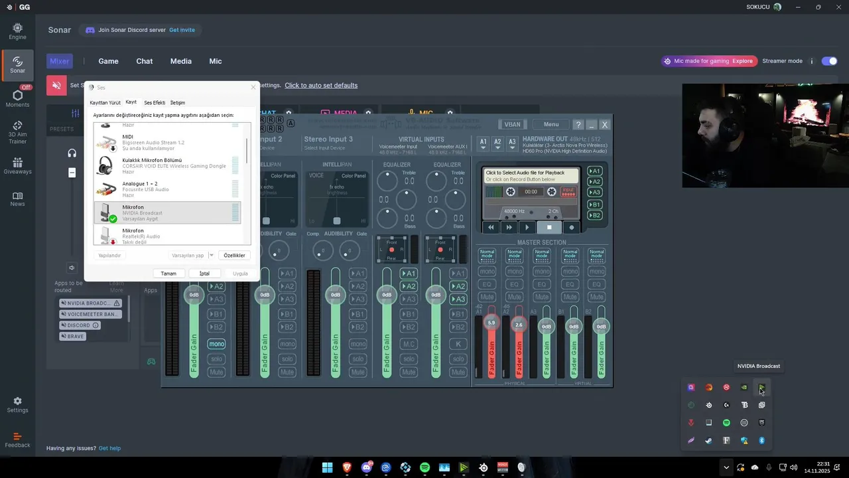
Task: Click Get invite link for Discord server
Action: tap(182, 30)
